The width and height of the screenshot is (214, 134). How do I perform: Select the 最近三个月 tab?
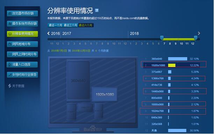pyautogui.click(x=71, y=25)
